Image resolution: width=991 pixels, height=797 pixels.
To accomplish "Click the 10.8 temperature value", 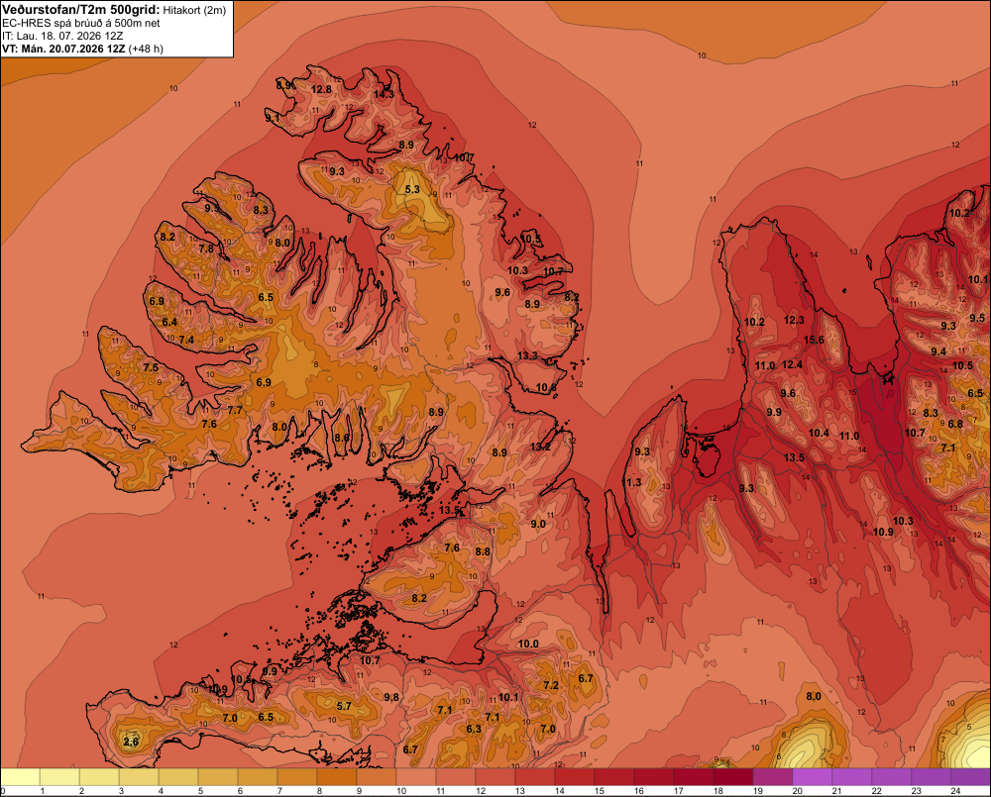I will (x=546, y=387).
